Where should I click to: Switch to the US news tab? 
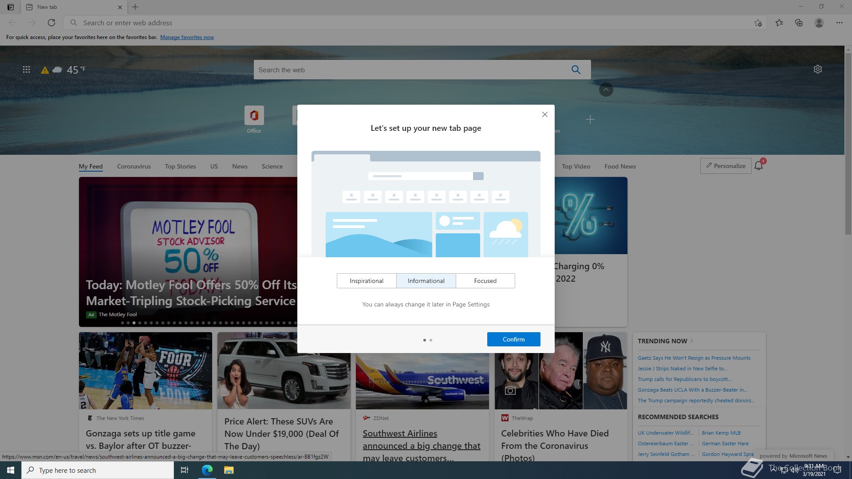214,166
